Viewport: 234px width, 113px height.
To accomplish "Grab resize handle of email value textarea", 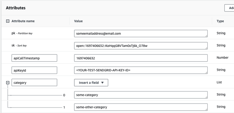I will tap(206, 36).
